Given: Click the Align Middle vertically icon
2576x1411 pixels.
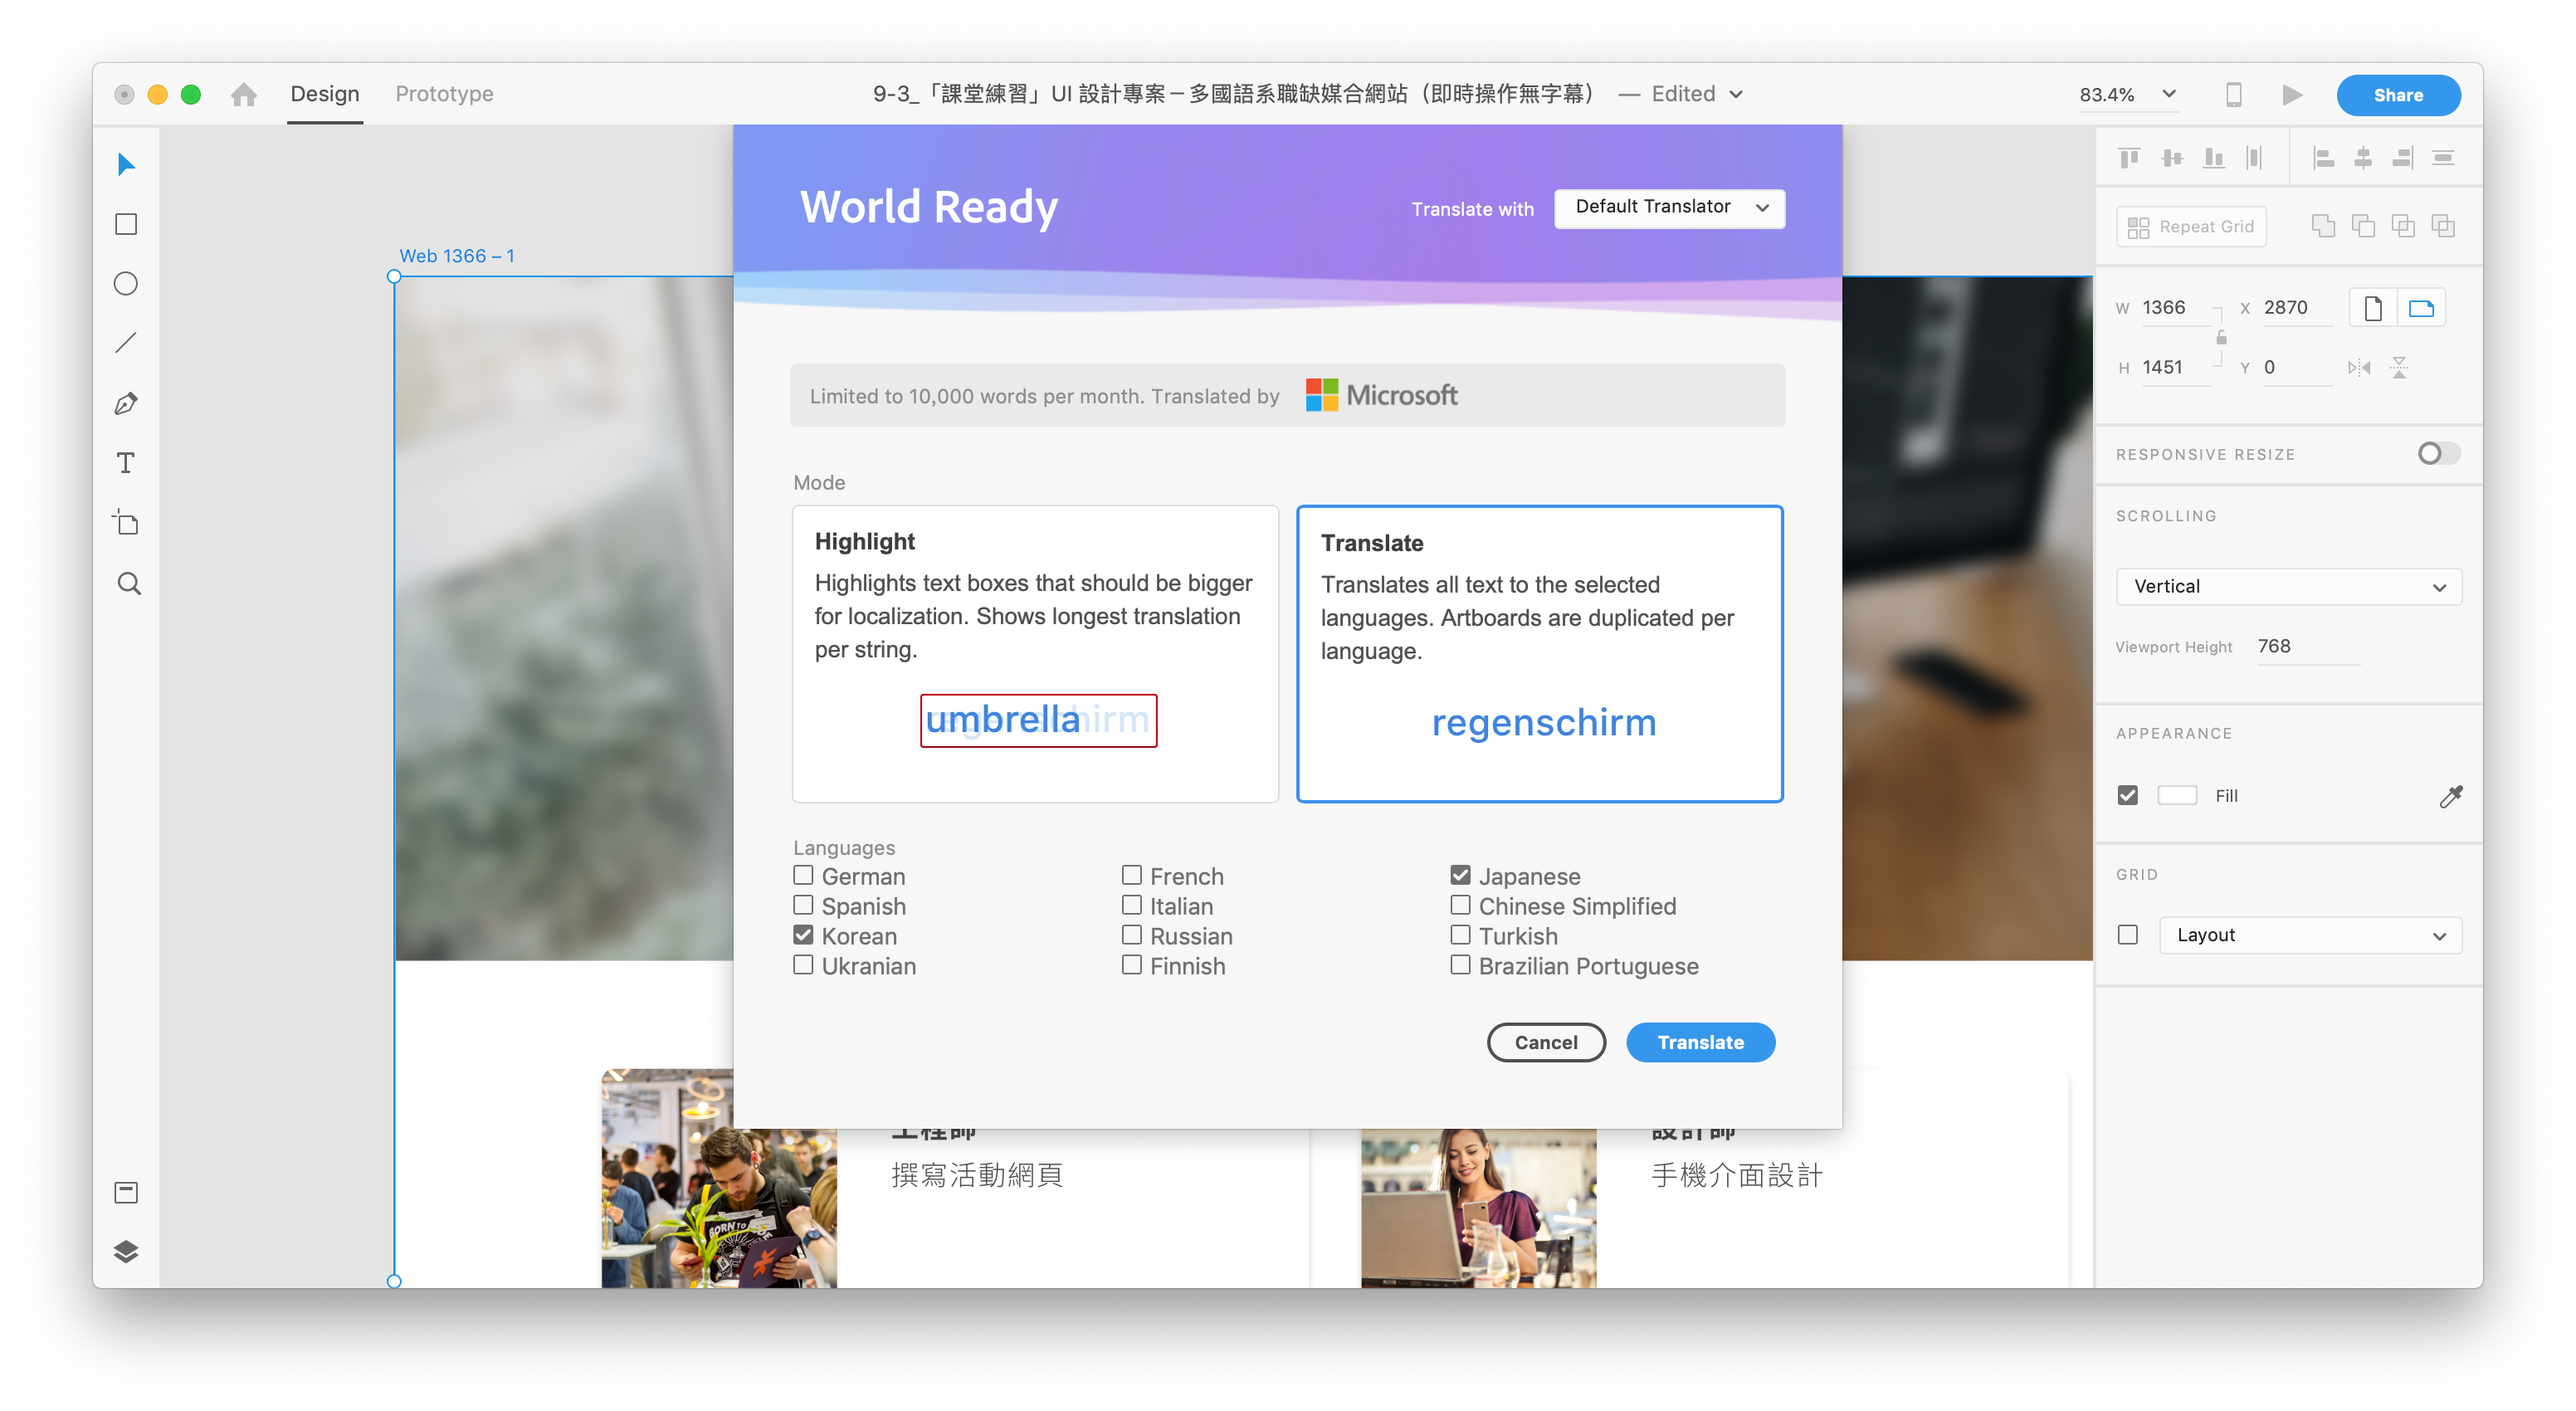Looking at the screenshot, I should pos(2172,157).
